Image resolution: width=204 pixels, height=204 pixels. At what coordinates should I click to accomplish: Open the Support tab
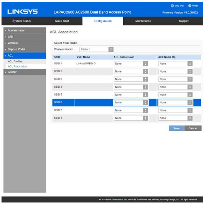[184, 21]
